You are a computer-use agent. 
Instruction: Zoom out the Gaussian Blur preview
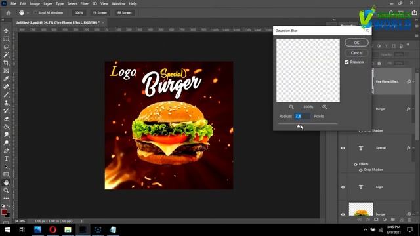(x=291, y=107)
